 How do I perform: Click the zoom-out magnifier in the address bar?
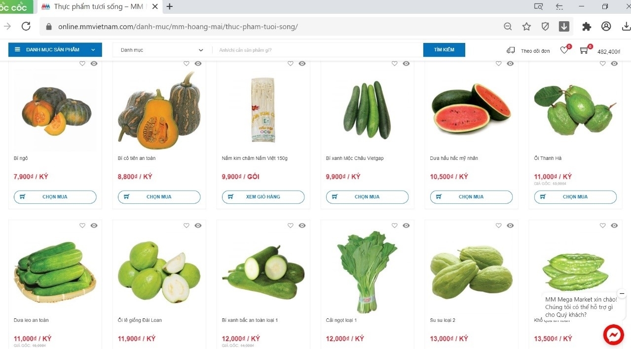click(508, 27)
